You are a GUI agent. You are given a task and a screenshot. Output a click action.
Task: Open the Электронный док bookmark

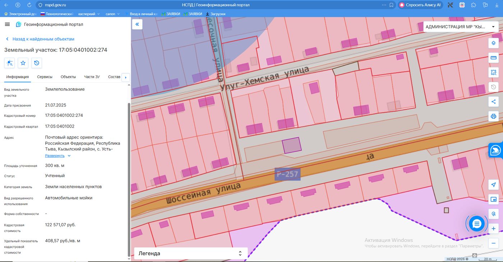point(20,14)
